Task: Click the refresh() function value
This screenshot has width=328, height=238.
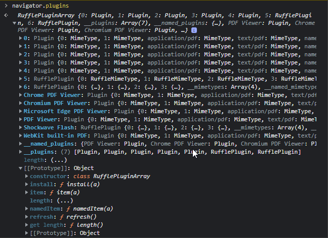Action: (x=81, y=217)
